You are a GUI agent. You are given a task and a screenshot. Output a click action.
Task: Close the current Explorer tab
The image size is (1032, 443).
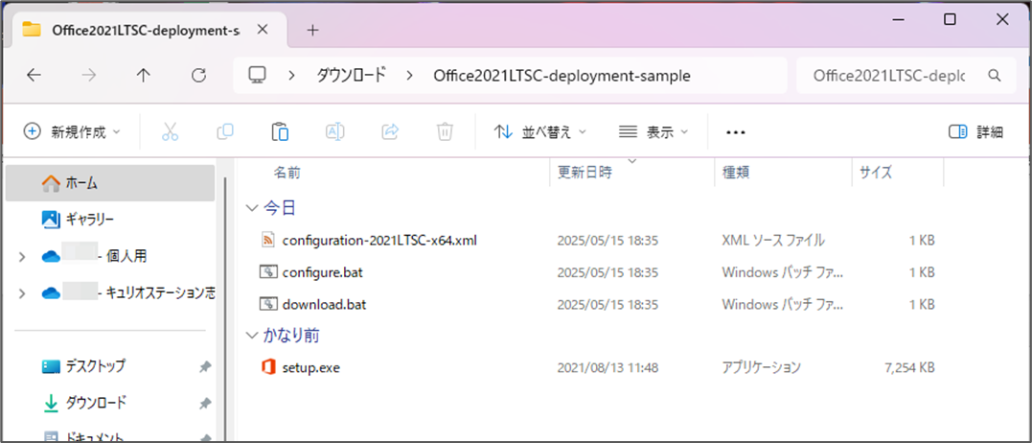pos(262,30)
